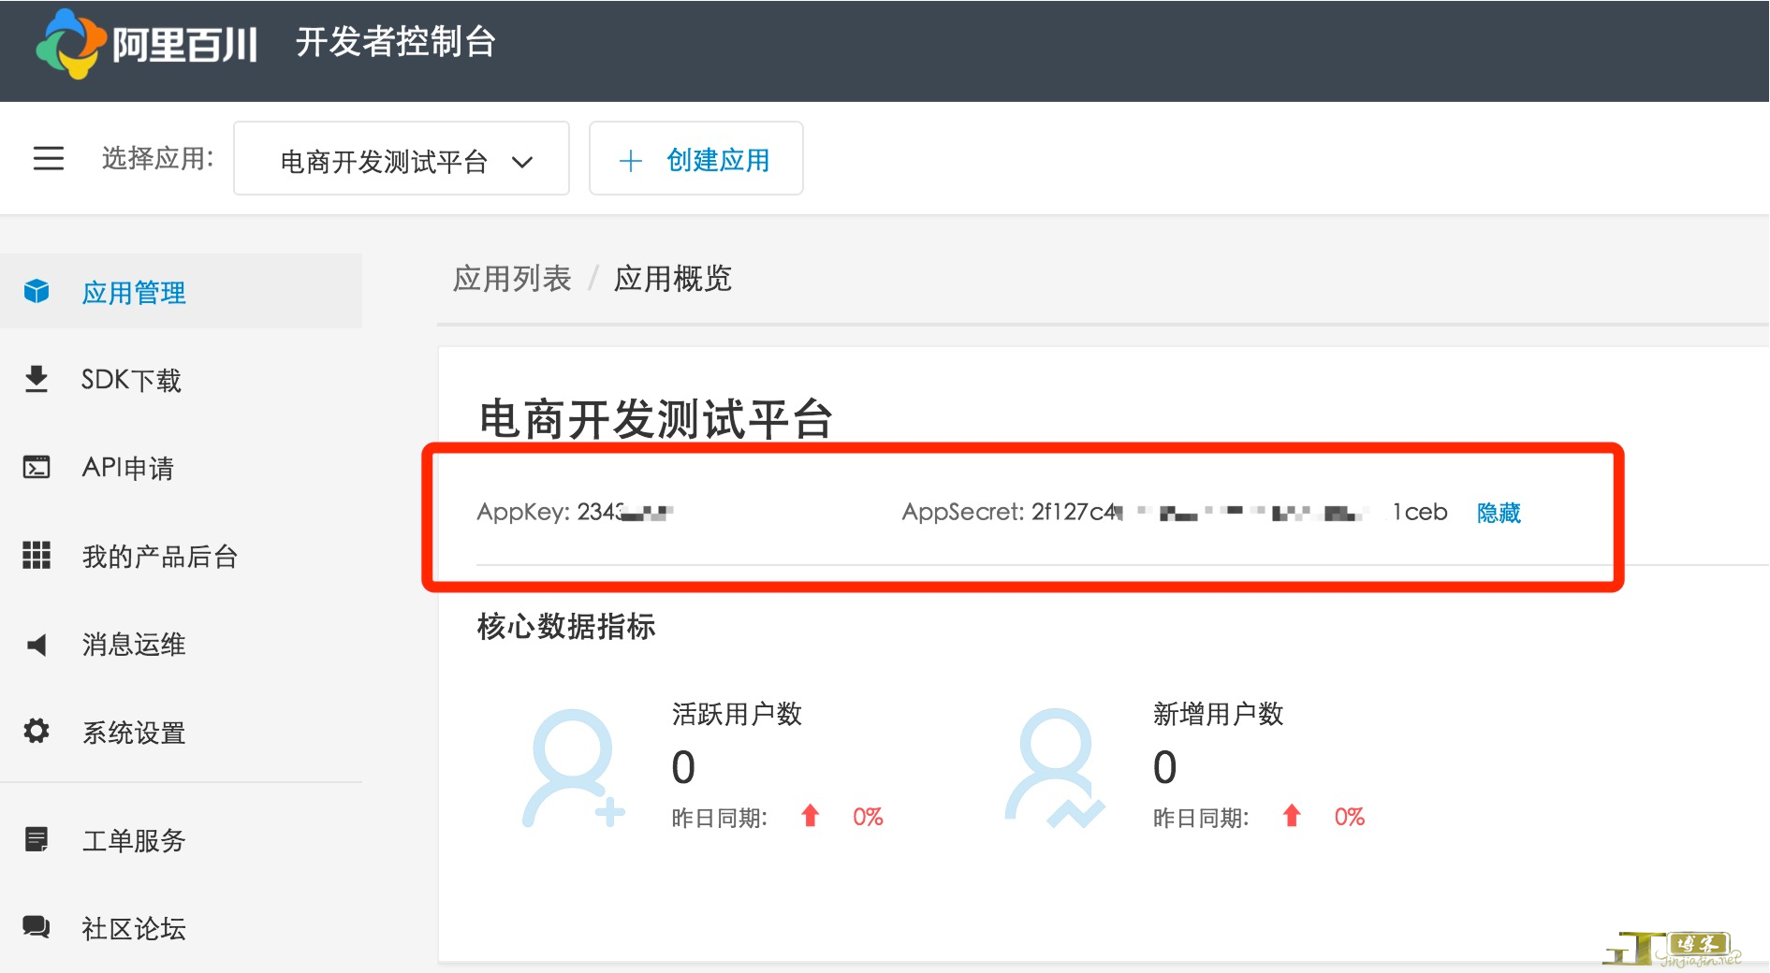The height and width of the screenshot is (973, 1770).
Task: Click the Alibaichuan logo icon
Action: coord(70,44)
